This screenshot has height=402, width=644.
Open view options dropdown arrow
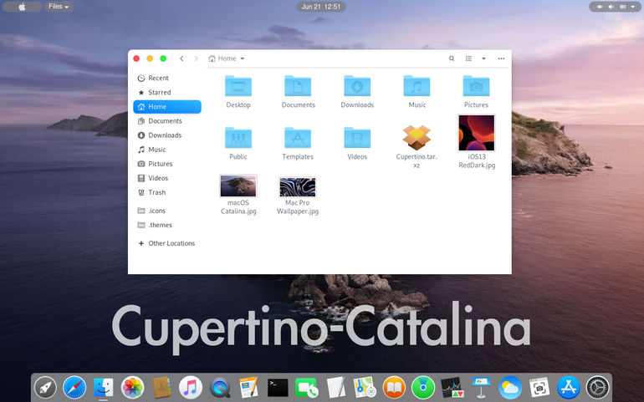click(x=483, y=59)
